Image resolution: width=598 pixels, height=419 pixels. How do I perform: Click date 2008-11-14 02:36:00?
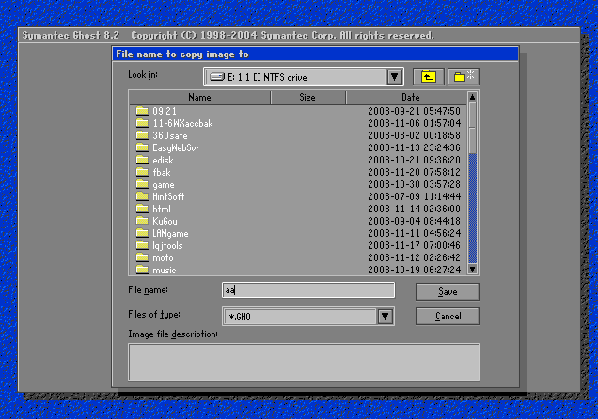[414, 209]
